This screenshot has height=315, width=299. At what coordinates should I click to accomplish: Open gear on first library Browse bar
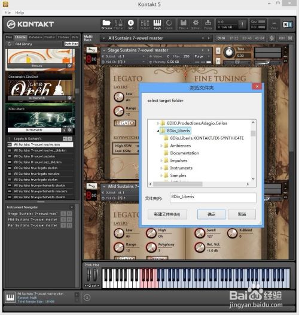tap(69, 66)
